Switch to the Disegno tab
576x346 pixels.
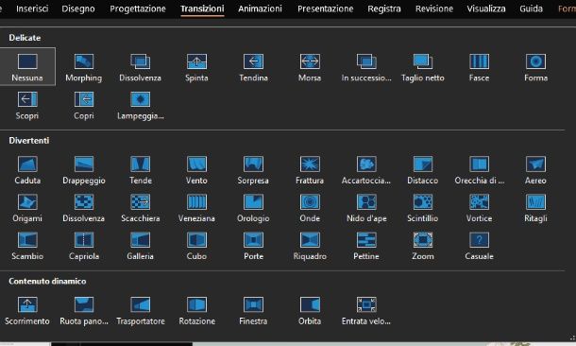coord(78,9)
